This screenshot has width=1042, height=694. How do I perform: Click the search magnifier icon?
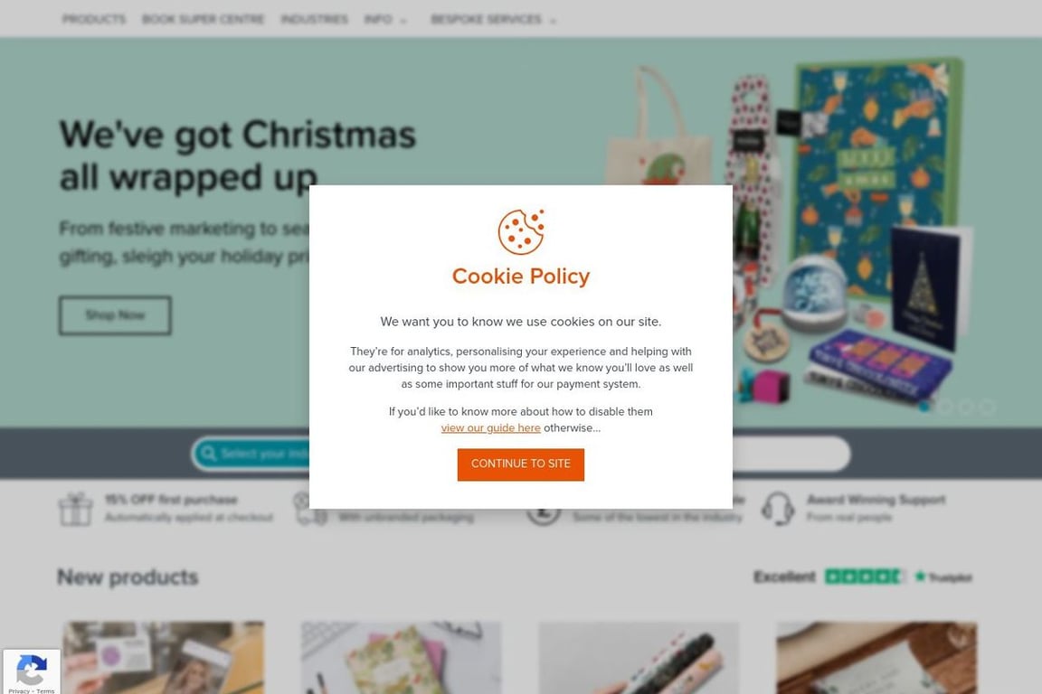click(x=209, y=454)
